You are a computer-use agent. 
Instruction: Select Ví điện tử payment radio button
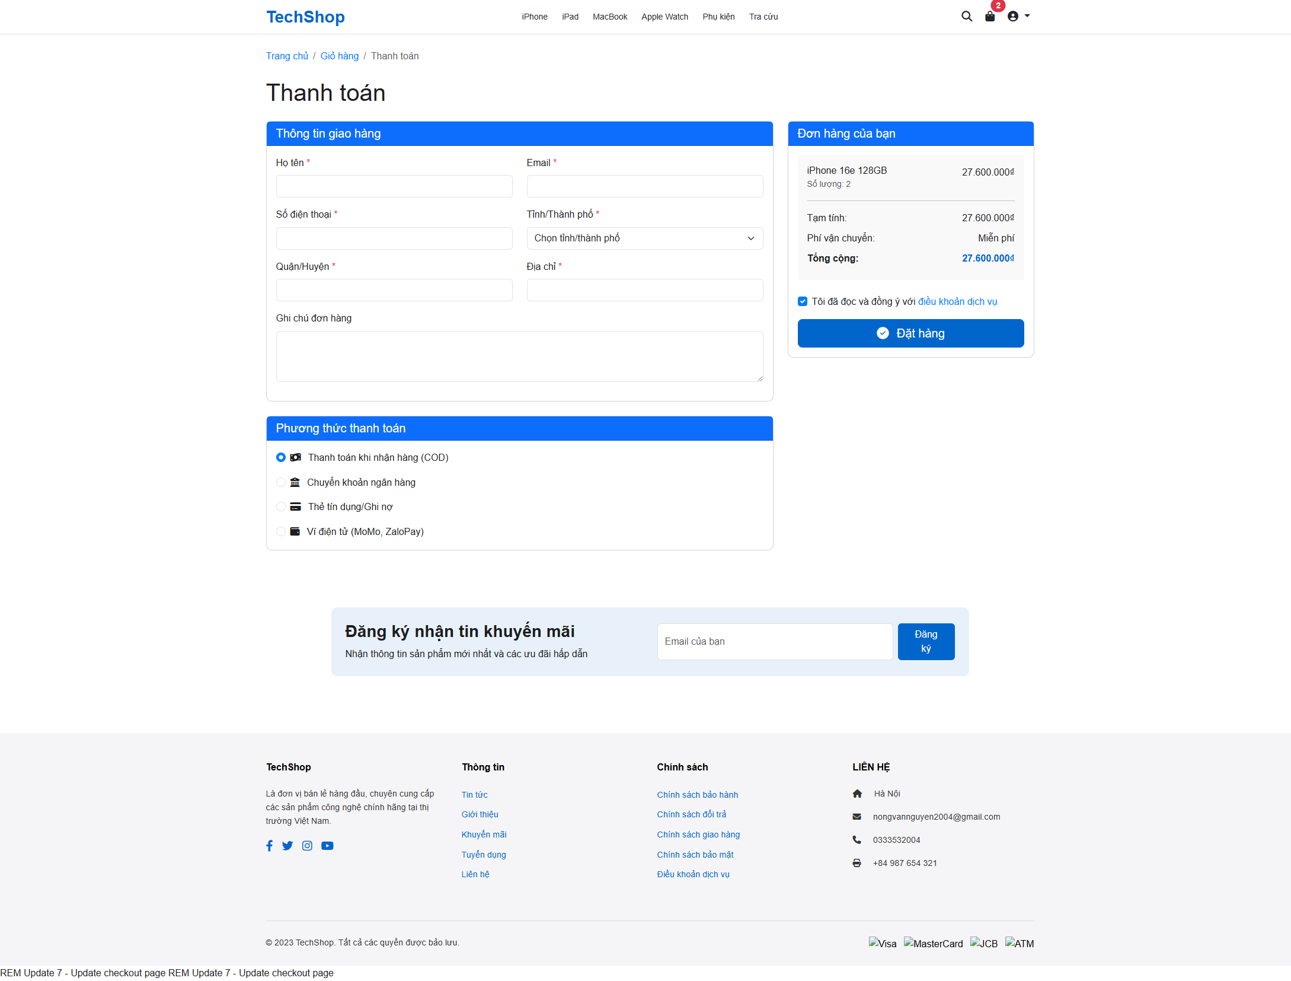pyautogui.click(x=281, y=531)
